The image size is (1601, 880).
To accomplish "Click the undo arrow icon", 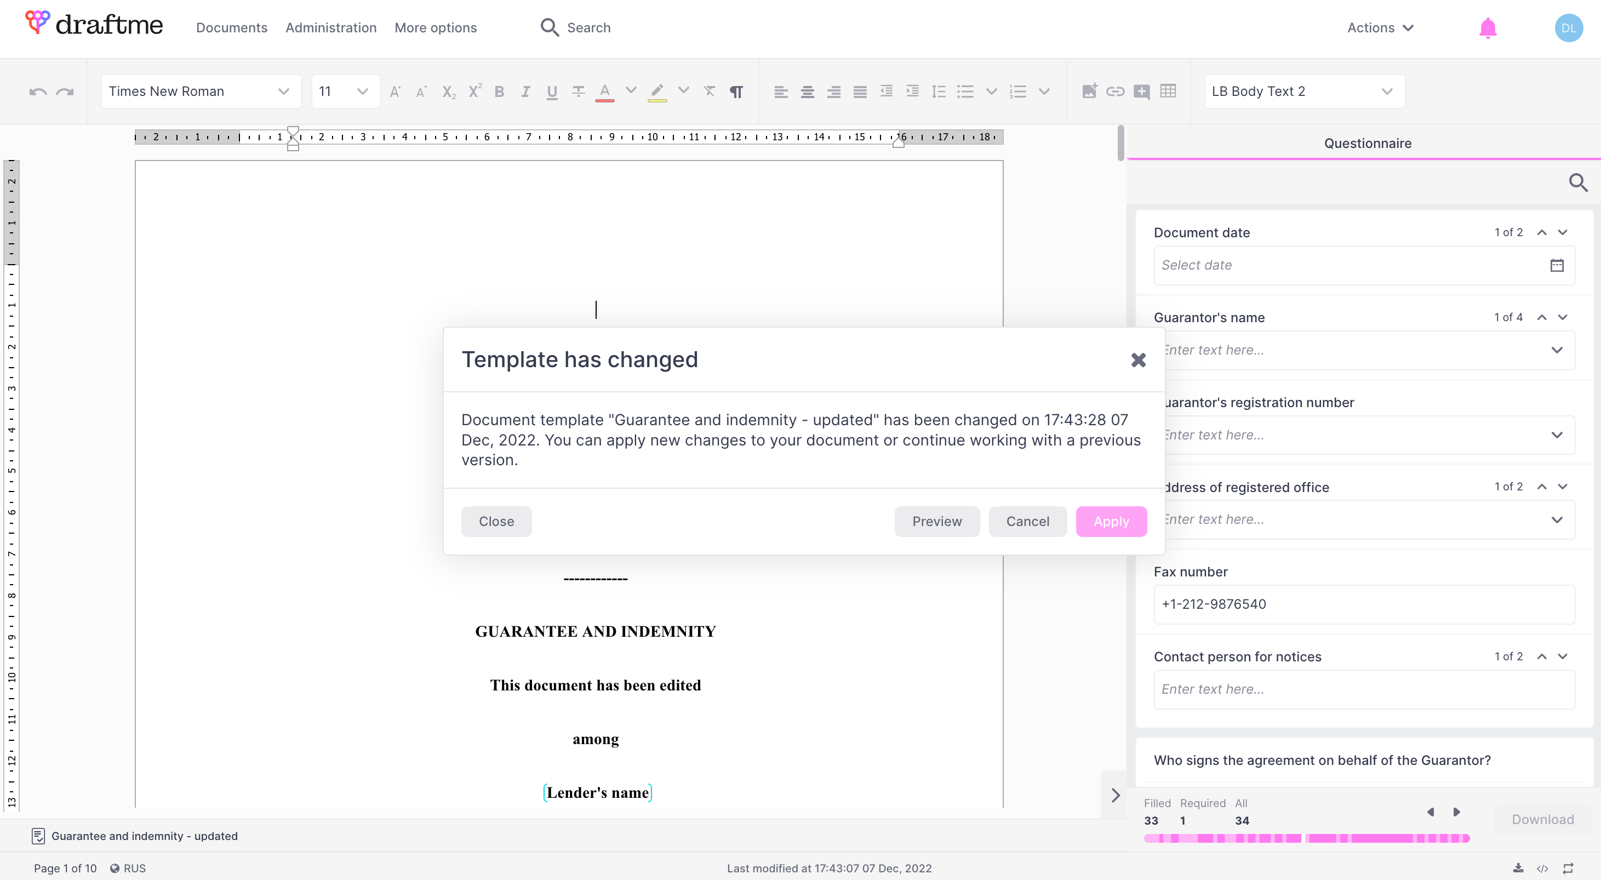I will click(x=38, y=92).
